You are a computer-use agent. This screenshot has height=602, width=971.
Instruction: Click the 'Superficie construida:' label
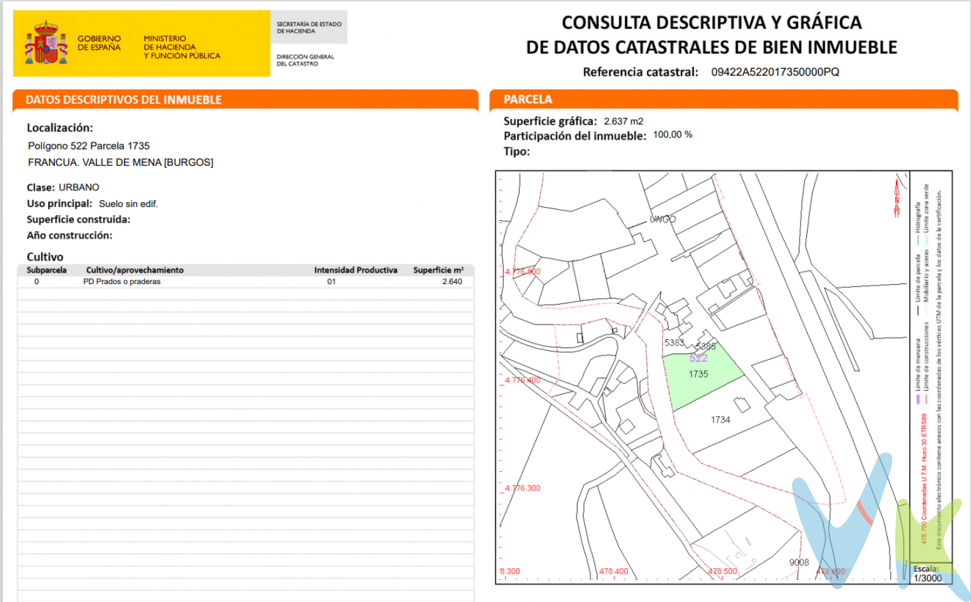[78, 220]
